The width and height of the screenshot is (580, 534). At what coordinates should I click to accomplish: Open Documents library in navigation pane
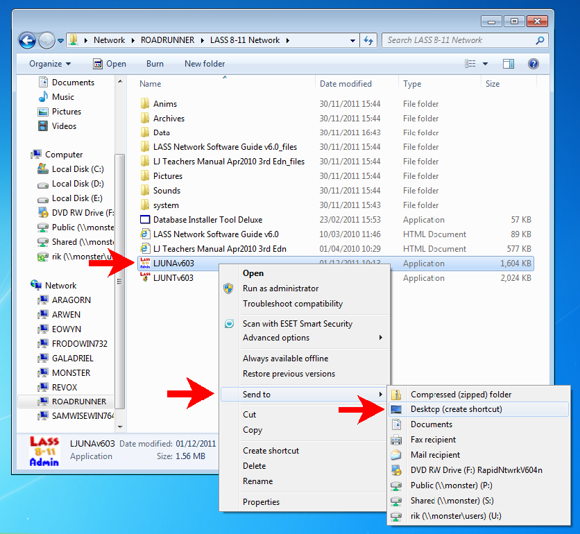click(73, 82)
